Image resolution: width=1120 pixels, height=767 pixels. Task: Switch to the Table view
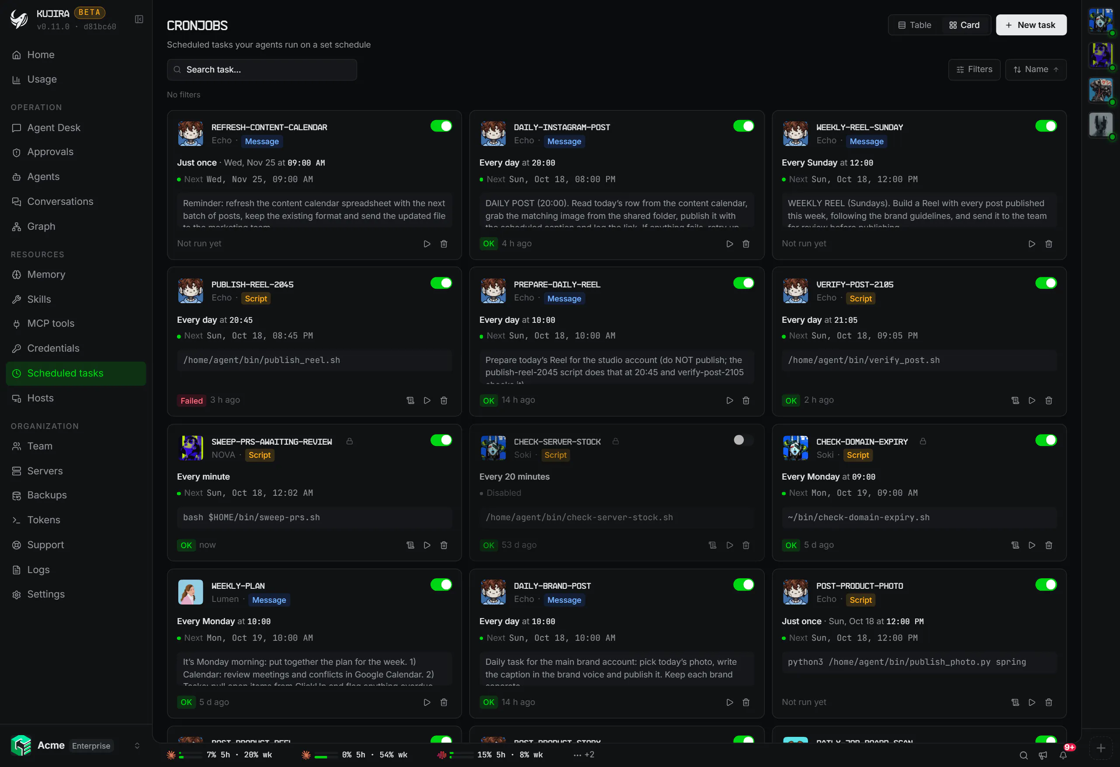pyautogui.click(x=914, y=25)
